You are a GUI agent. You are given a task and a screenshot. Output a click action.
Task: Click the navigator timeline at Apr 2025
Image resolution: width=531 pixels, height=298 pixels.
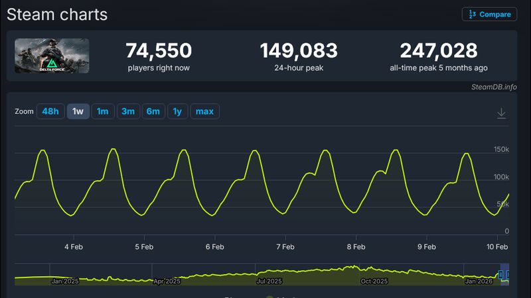pyautogui.click(x=167, y=281)
